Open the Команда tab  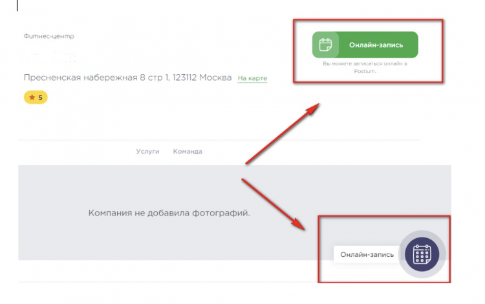click(x=188, y=152)
